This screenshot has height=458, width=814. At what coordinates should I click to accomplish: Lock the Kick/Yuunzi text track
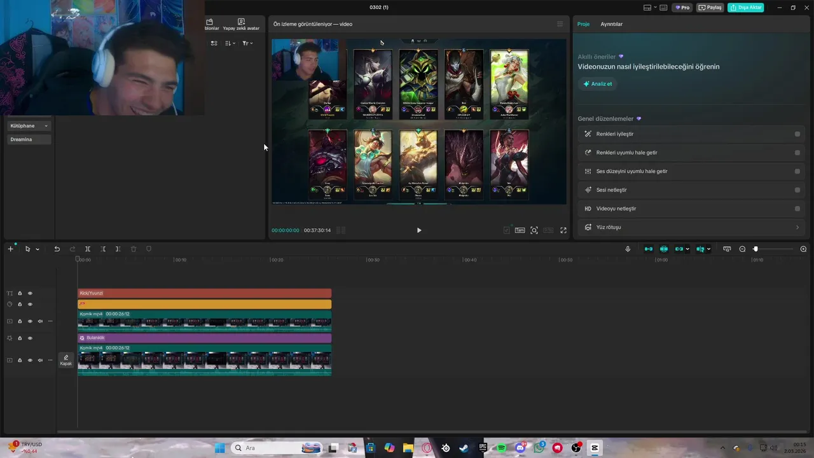pyautogui.click(x=20, y=293)
